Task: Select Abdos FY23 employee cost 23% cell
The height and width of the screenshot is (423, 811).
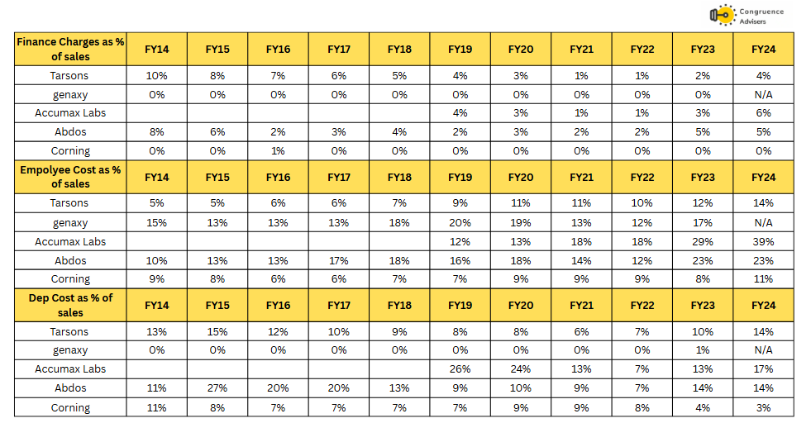Action: (x=703, y=260)
